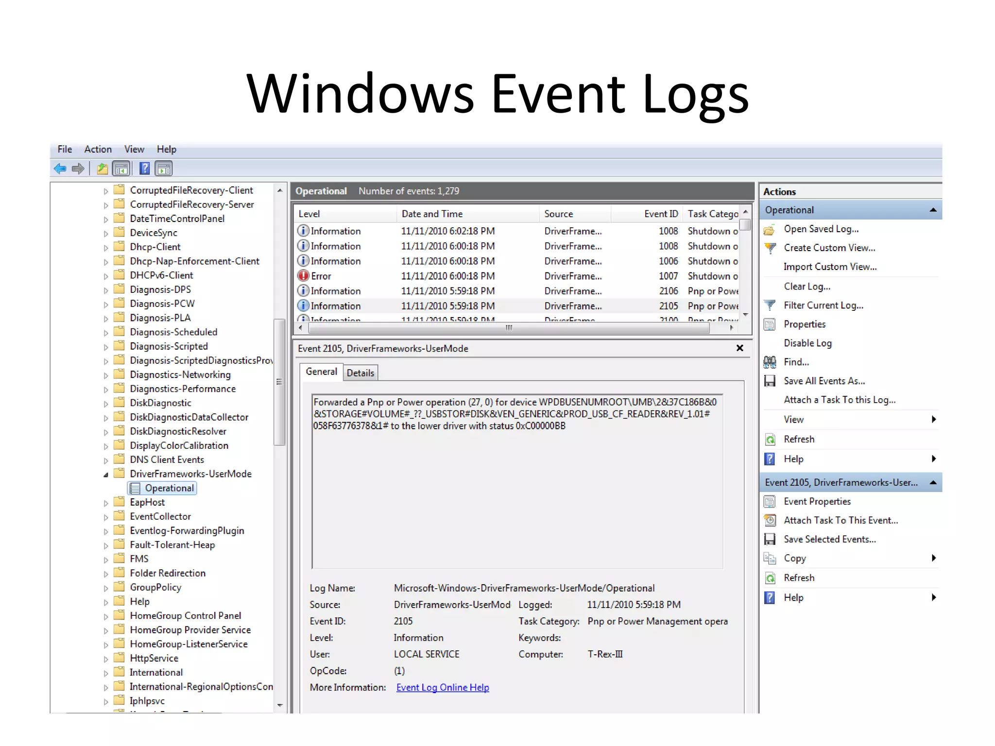This screenshot has width=995, height=746.
Task: Select the Diagnostics-Performance tree item
Action: click(183, 389)
